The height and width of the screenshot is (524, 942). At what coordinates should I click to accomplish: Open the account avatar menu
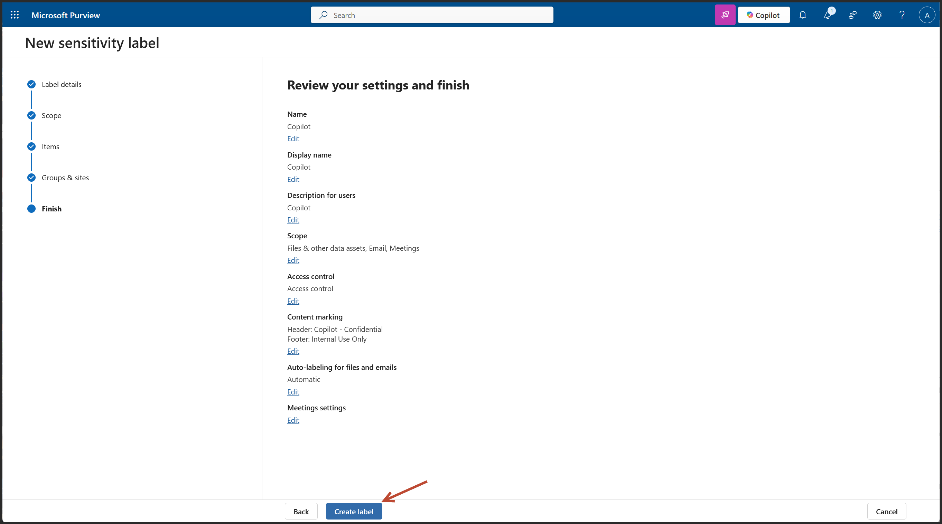[x=927, y=15]
